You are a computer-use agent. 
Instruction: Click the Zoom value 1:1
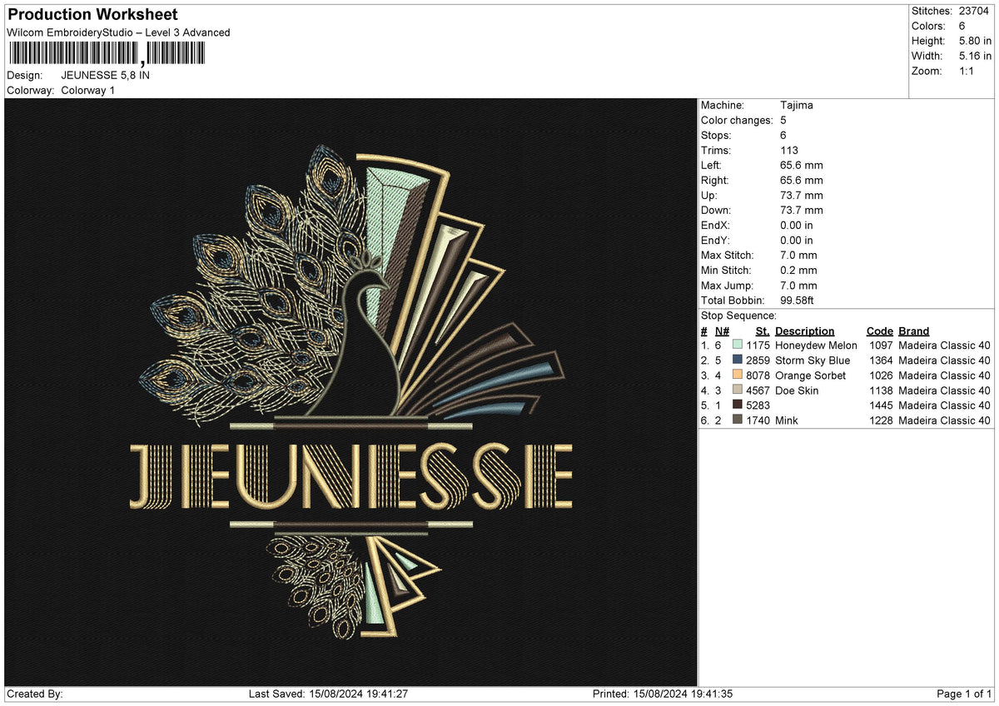(x=967, y=71)
